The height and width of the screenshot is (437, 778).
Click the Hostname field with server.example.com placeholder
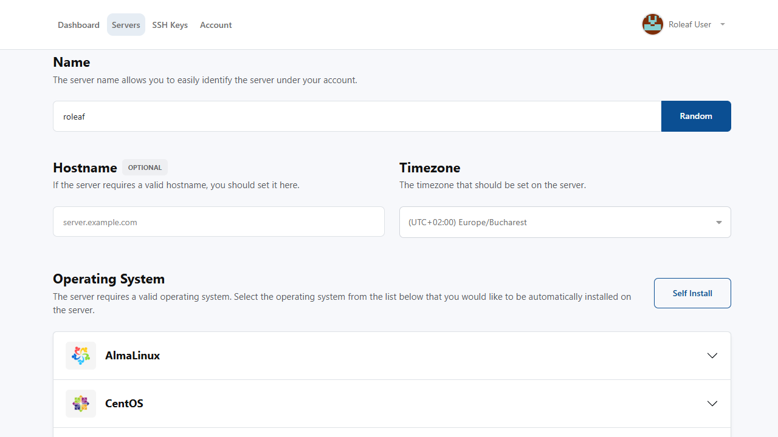[218, 222]
